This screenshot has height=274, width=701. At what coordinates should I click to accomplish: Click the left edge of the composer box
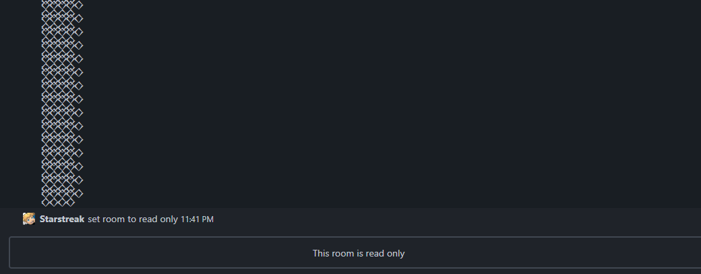[x=11, y=253]
